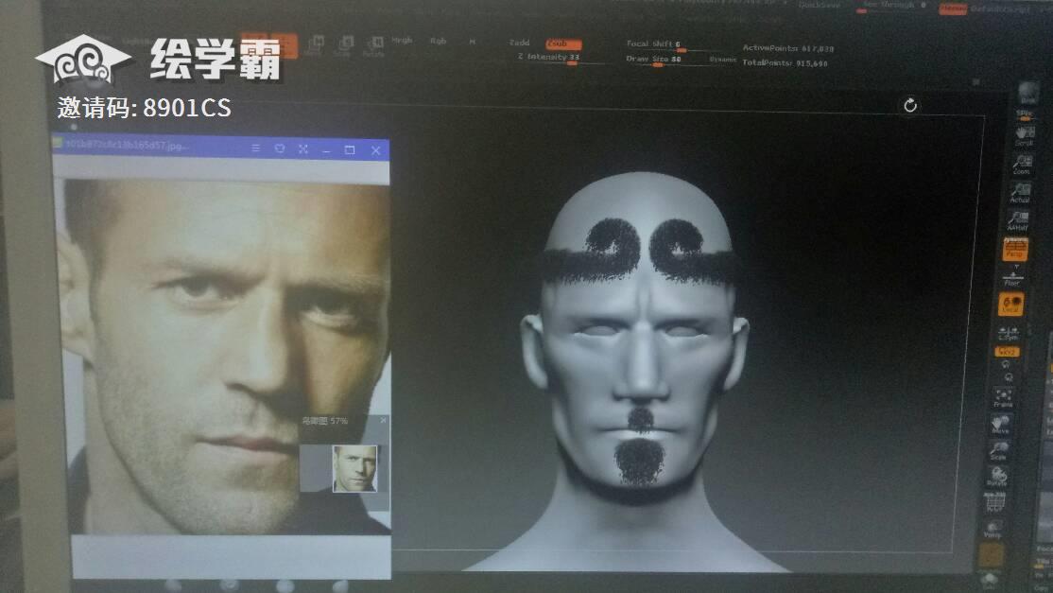Viewport: 1053px width, 593px height.
Task: Select the Scale view icon on right shelf
Action: pyautogui.click(x=998, y=450)
